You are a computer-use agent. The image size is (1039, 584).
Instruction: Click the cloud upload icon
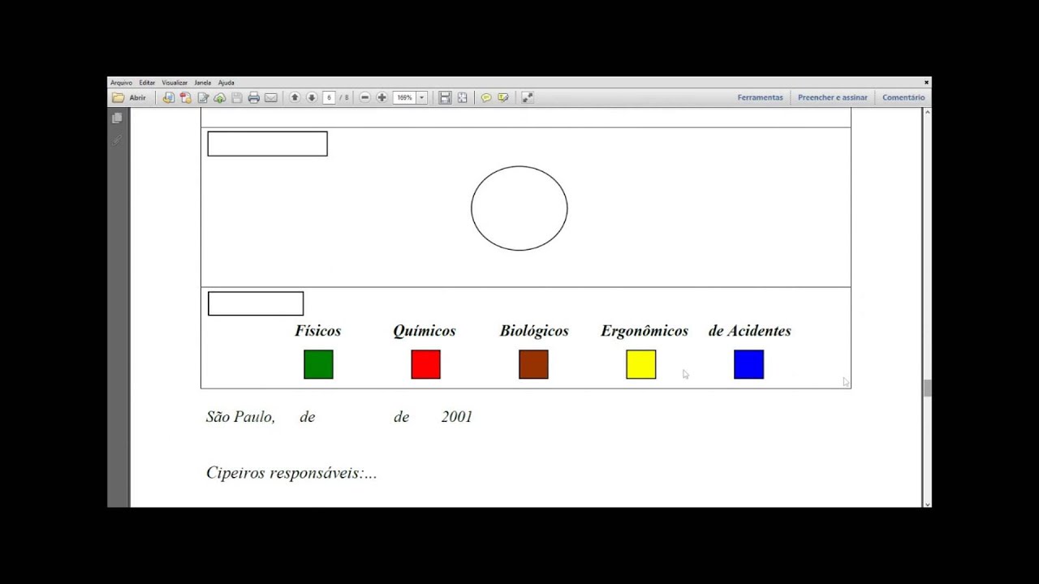pos(219,97)
